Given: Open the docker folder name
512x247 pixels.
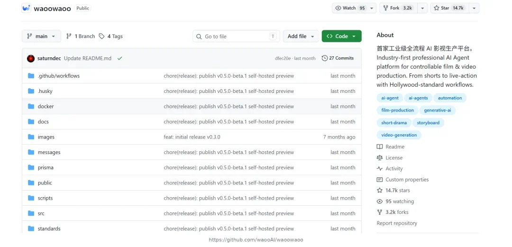Looking at the screenshot, I should tap(46, 106).
